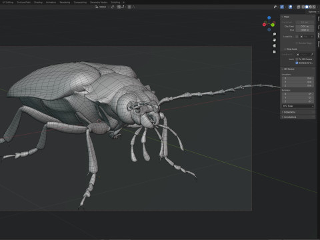The height and width of the screenshot is (240, 320).
Task: Expand the Collections panel
Action: click(x=289, y=112)
